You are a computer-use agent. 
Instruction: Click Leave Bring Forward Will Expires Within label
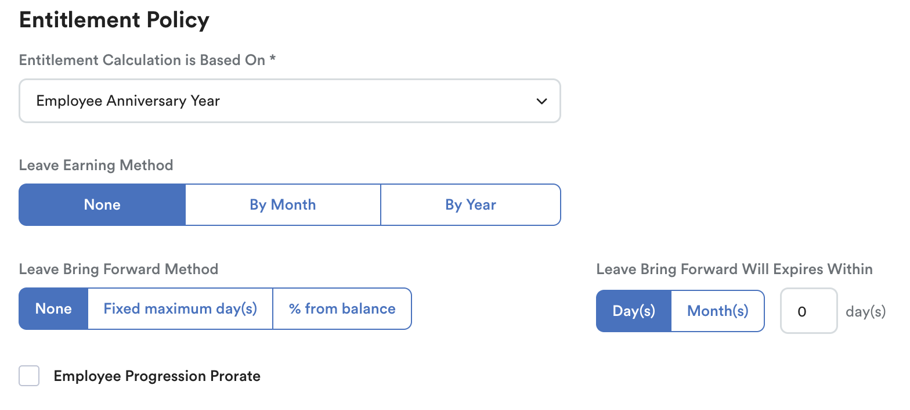(x=735, y=269)
